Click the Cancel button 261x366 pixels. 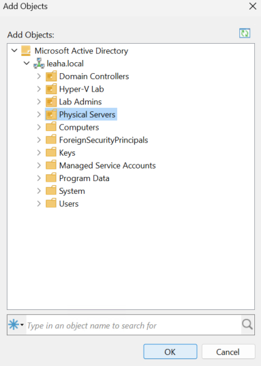click(x=228, y=352)
